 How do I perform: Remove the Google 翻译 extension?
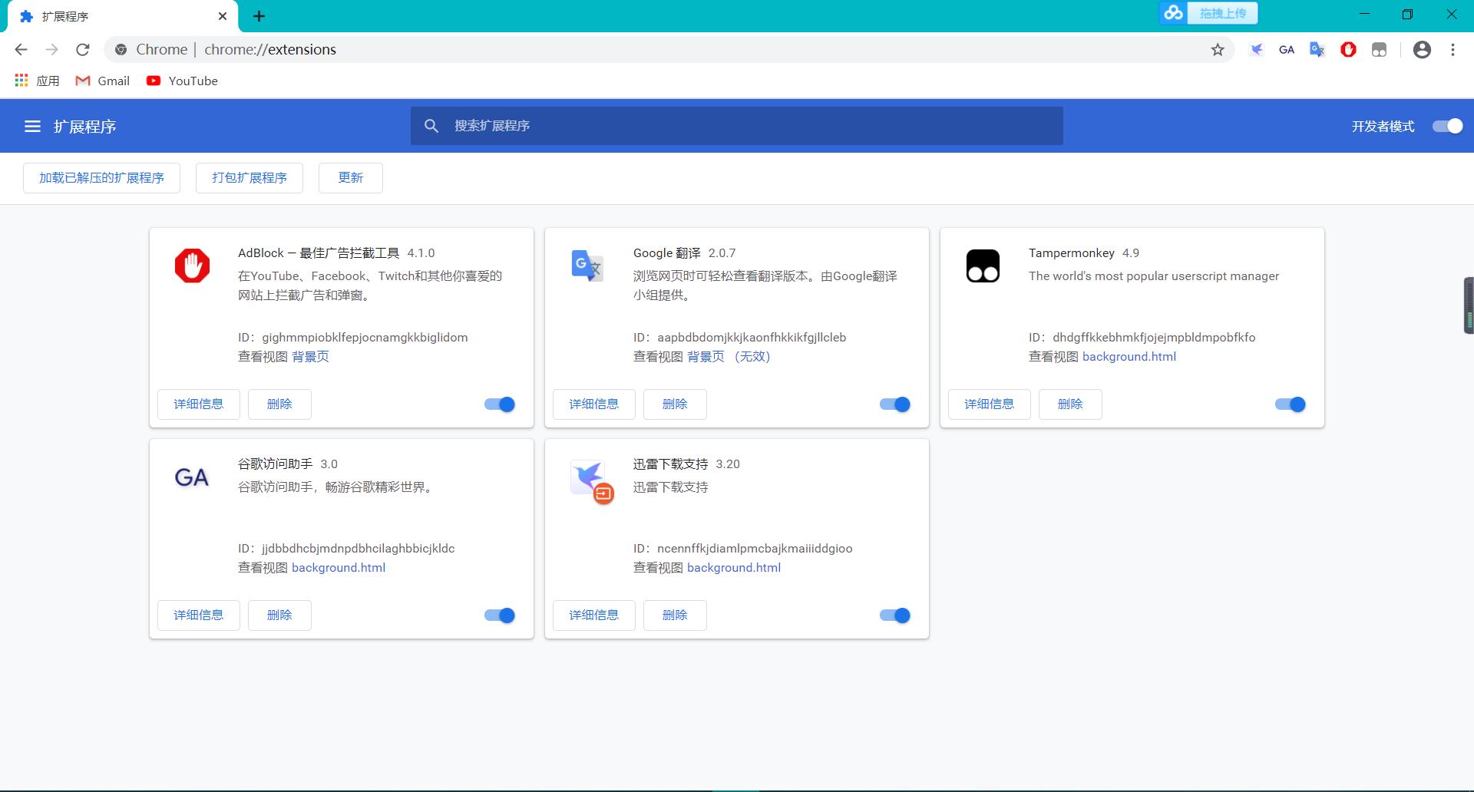coord(674,404)
